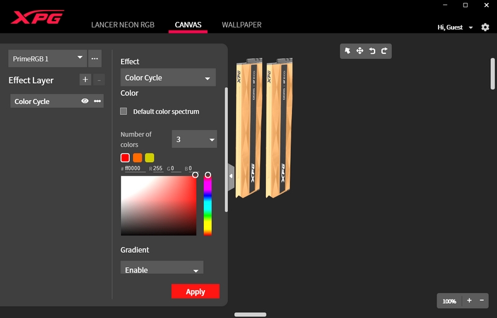The image size is (497, 318).
Task: Enable Default color spectrum checkbox
Action: [124, 111]
